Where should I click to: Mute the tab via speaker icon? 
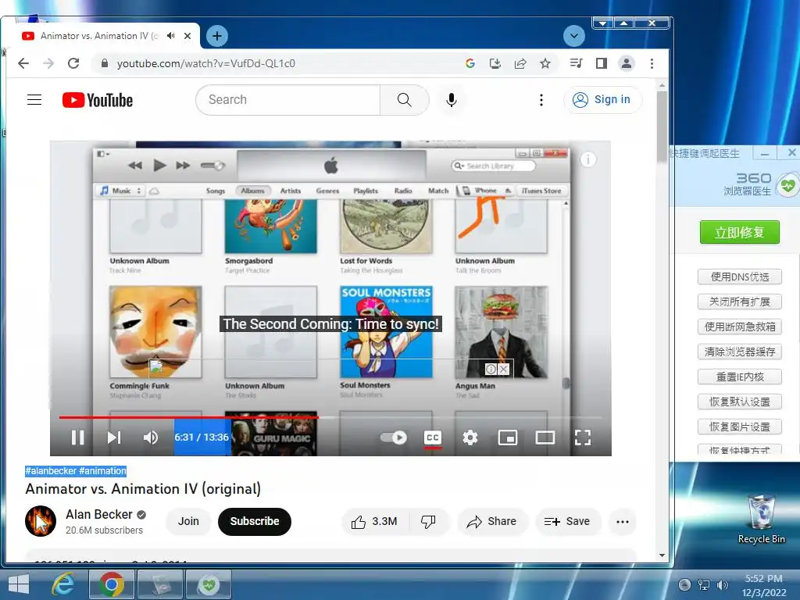(x=171, y=36)
